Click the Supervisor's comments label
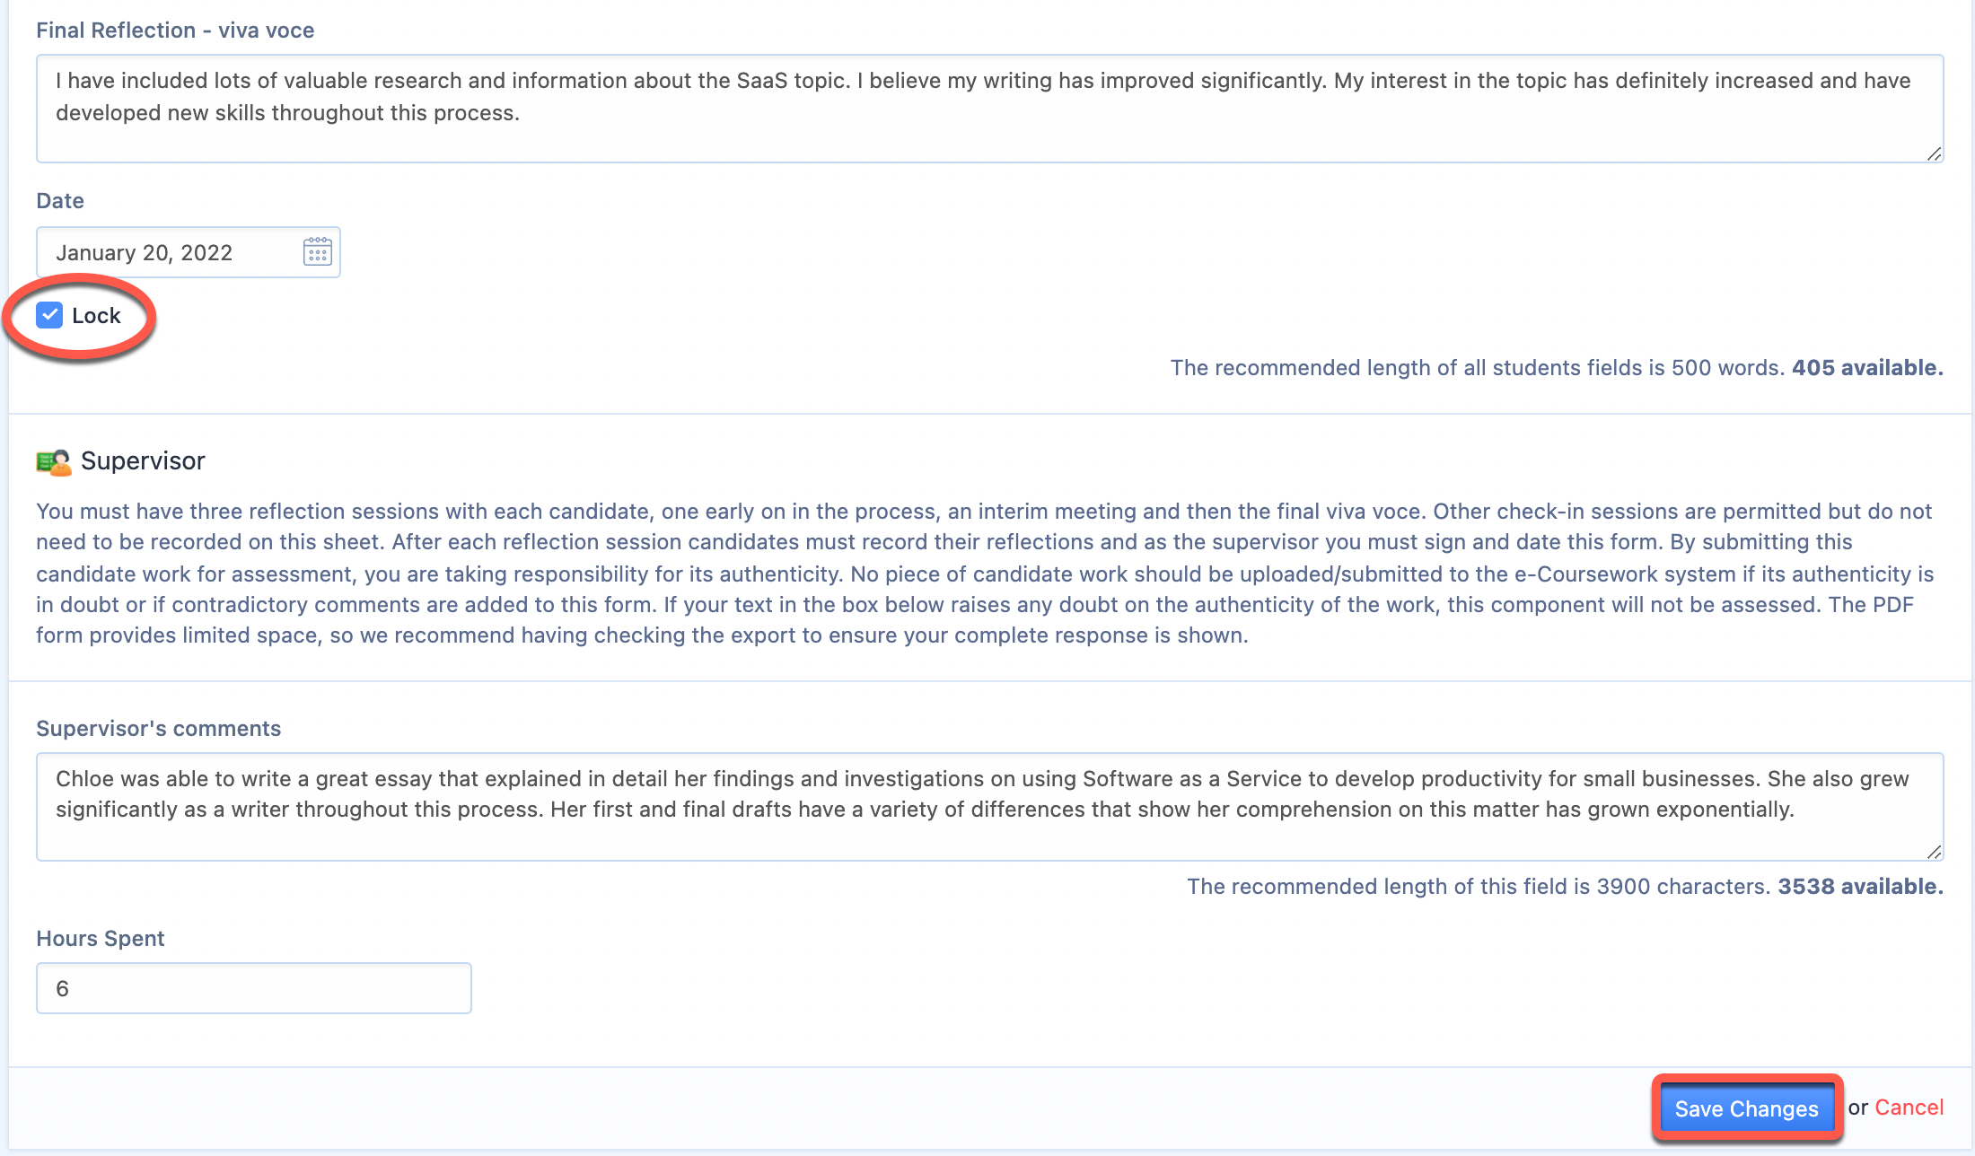 point(159,729)
